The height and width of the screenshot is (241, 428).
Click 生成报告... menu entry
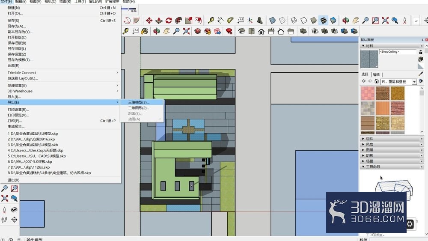click(60, 126)
